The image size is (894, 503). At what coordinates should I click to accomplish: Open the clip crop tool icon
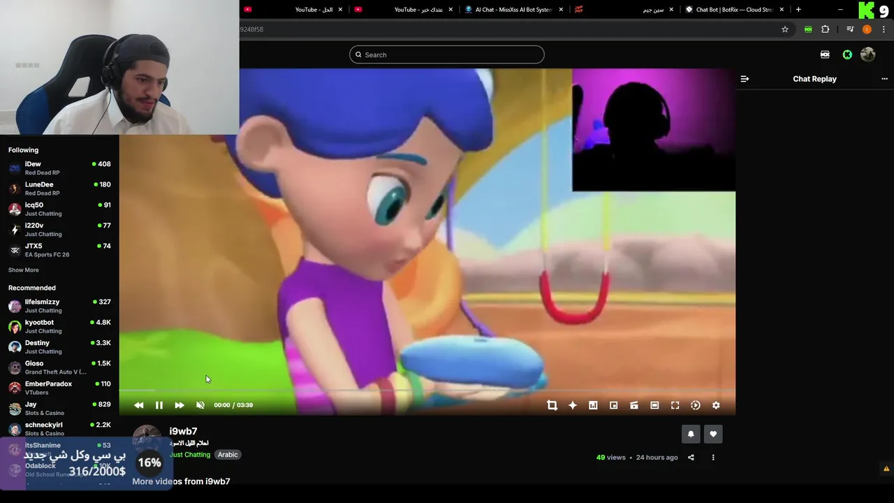pyautogui.click(x=552, y=405)
